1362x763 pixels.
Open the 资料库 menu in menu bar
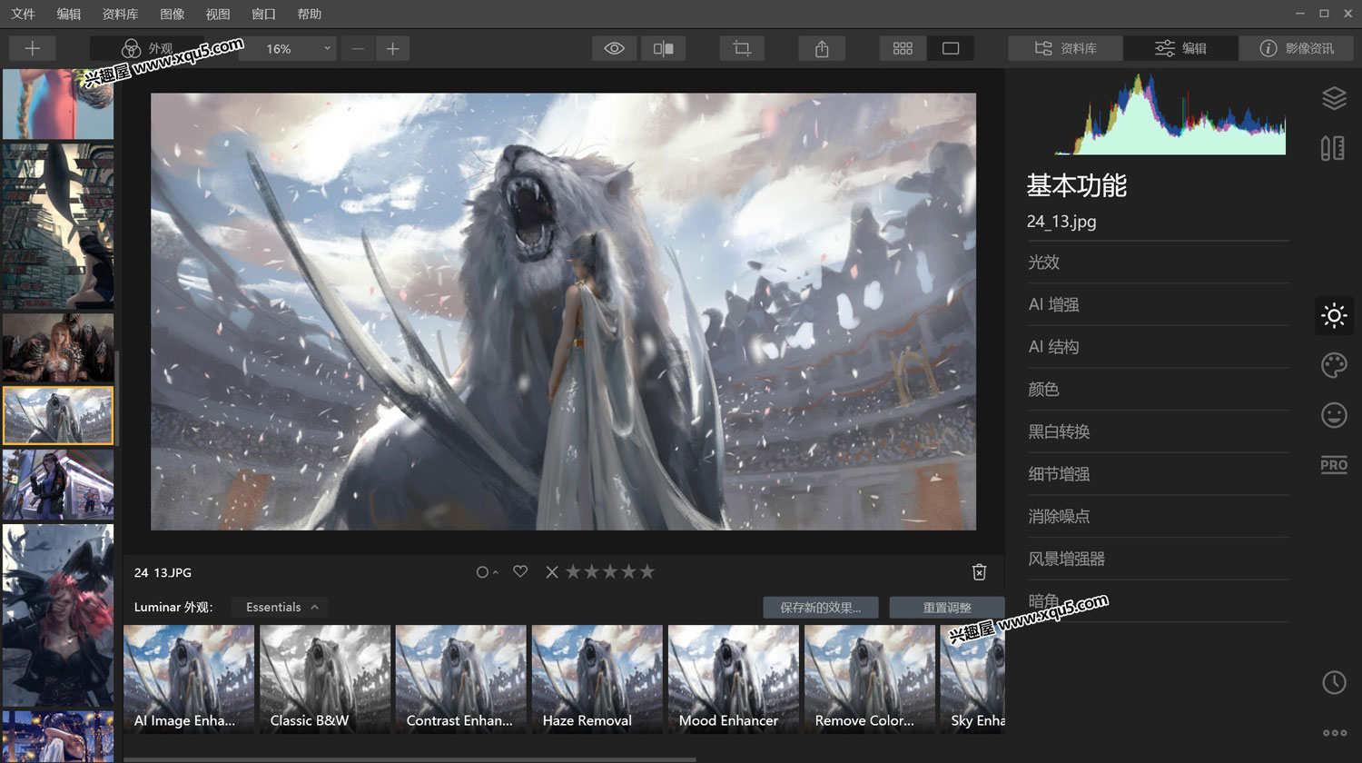(x=120, y=14)
